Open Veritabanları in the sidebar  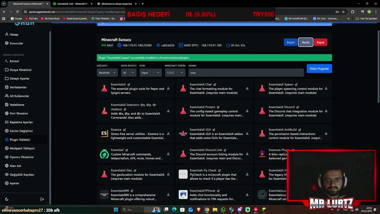[x=18, y=87]
